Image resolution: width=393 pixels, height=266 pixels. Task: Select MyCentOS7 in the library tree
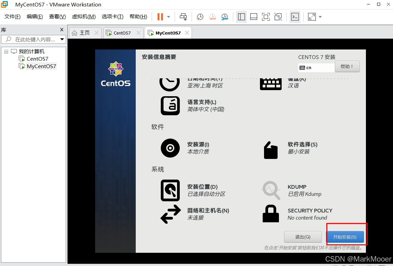coord(41,66)
